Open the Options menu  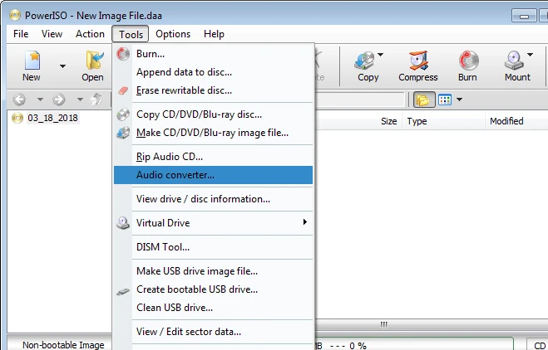click(x=173, y=34)
